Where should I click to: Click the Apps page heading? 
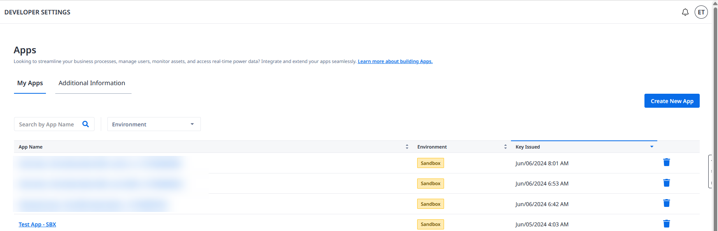click(25, 50)
